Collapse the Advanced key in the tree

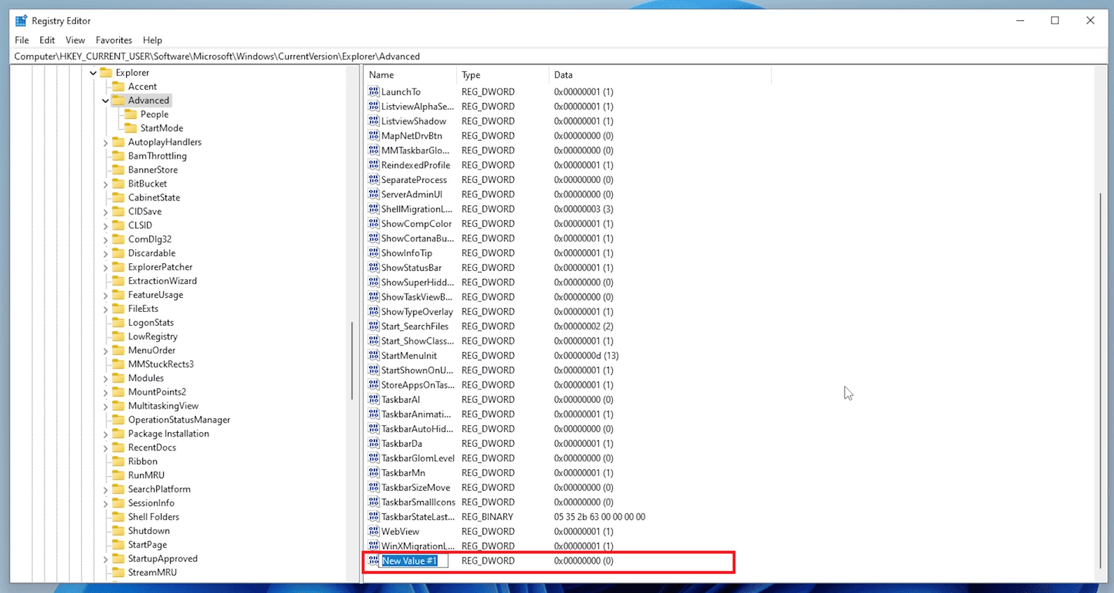tap(106, 101)
